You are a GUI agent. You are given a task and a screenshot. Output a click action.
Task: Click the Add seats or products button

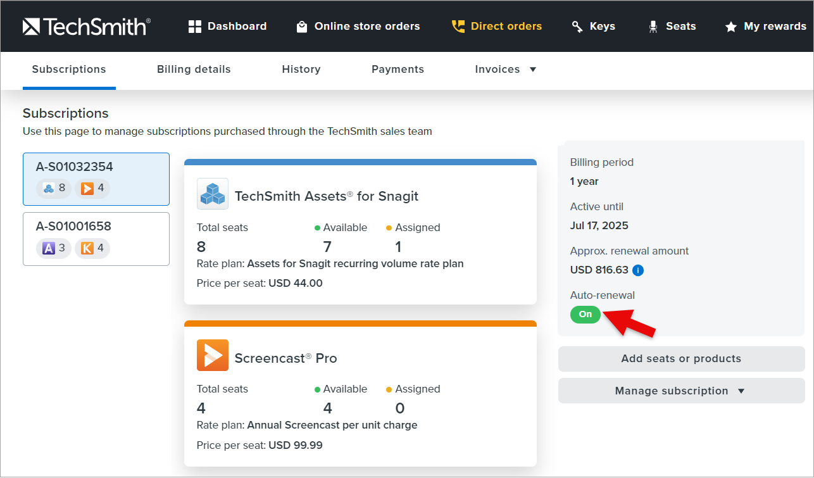coord(682,358)
